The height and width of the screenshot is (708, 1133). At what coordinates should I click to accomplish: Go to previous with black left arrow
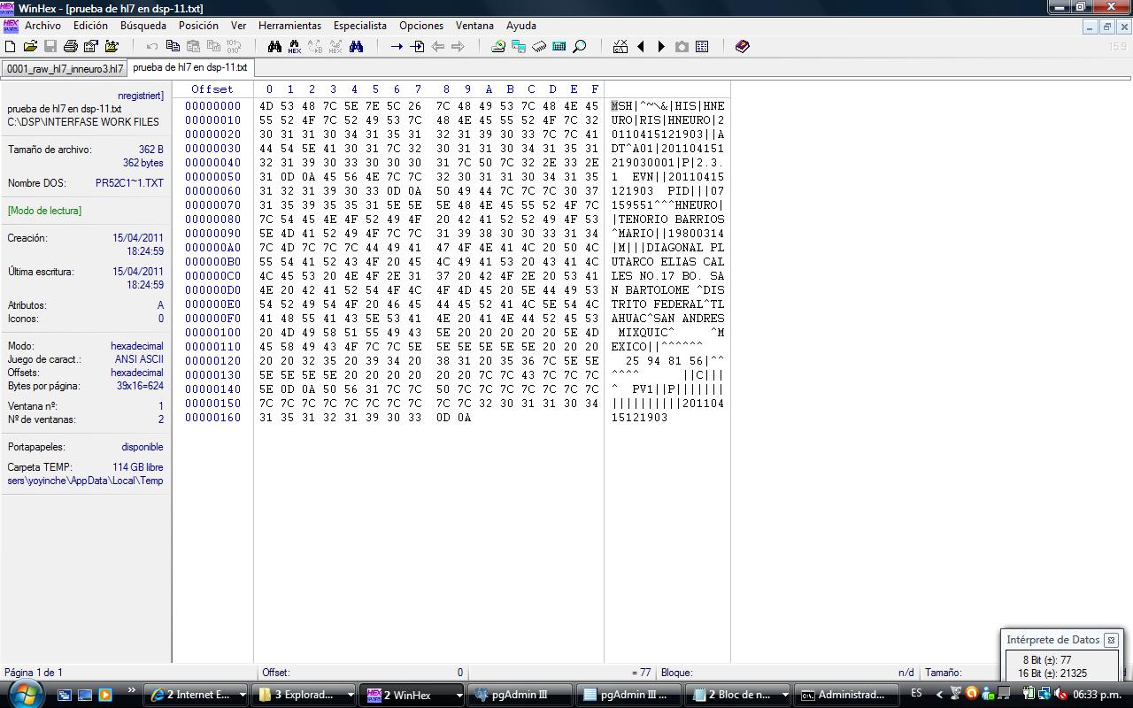pyautogui.click(x=641, y=46)
